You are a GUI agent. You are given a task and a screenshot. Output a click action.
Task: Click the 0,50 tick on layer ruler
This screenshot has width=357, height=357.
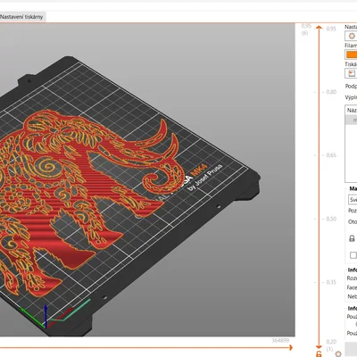pos(331,219)
